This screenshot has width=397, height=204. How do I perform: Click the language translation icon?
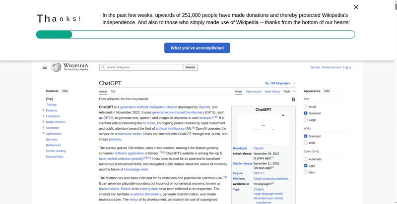pos(267,83)
